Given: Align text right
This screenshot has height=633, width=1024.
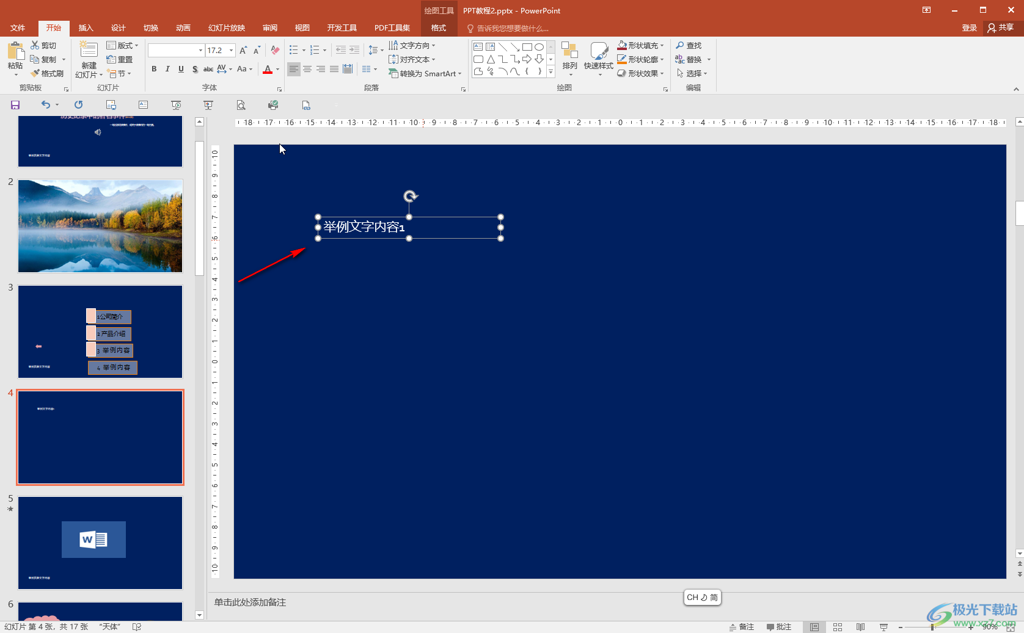Looking at the screenshot, I should [x=321, y=69].
